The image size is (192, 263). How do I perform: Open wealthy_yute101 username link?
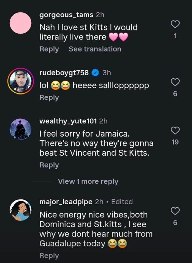(68, 121)
